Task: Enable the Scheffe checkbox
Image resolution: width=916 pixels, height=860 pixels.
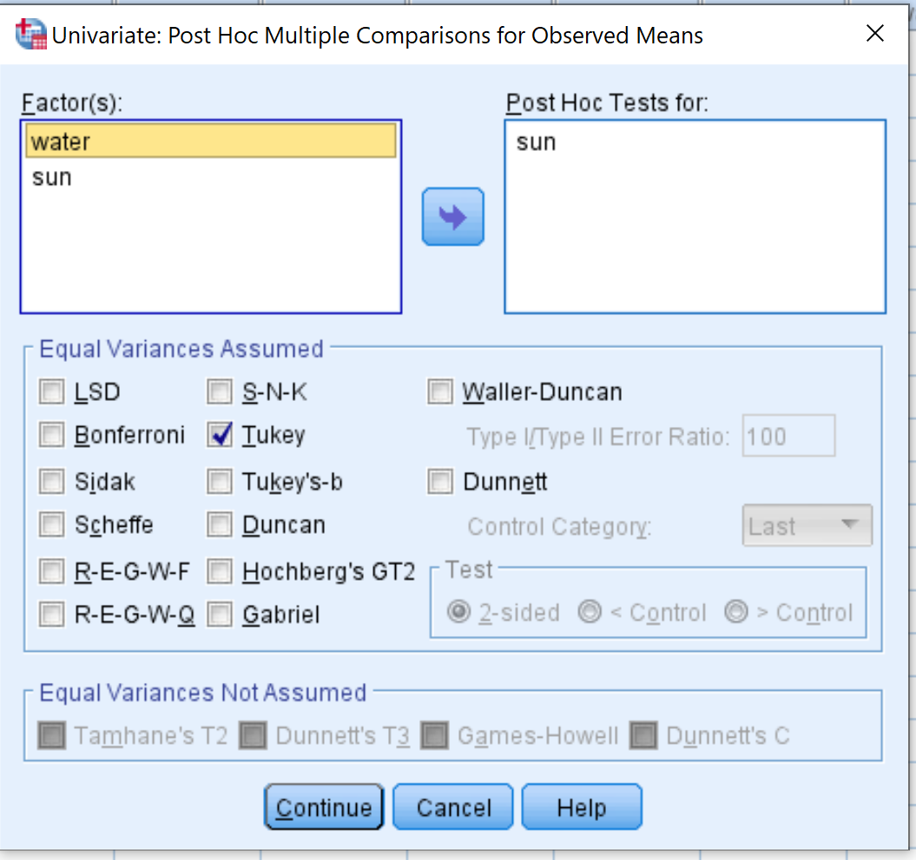Action: (x=51, y=524)
